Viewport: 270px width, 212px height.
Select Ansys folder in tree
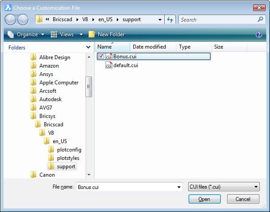[46, 74]
